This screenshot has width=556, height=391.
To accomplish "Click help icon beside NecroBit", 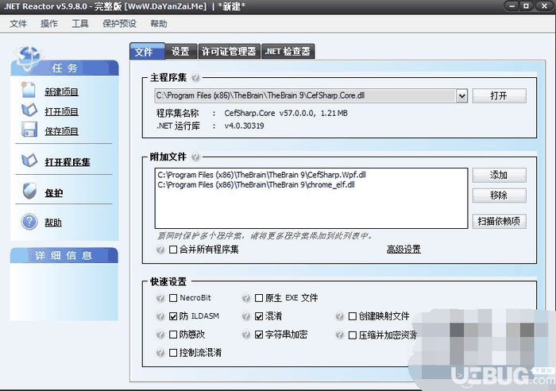I will click(x=160, y=298).
